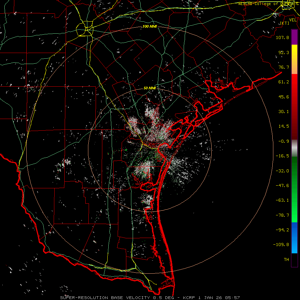This screenshot has height=300, width=300.
Task: Click the -94.2 velocity scale value
Action: coord(282,230)
